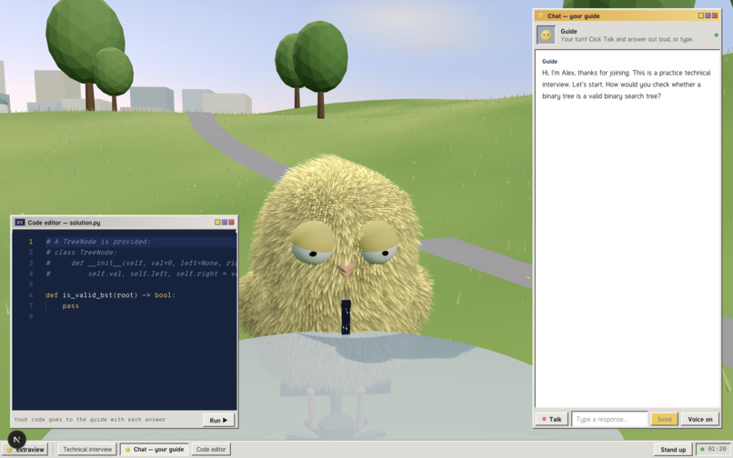Click the Send button in chat

click(x=664, y=419)
